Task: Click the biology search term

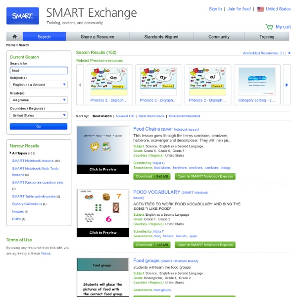Action: point(225,168)
